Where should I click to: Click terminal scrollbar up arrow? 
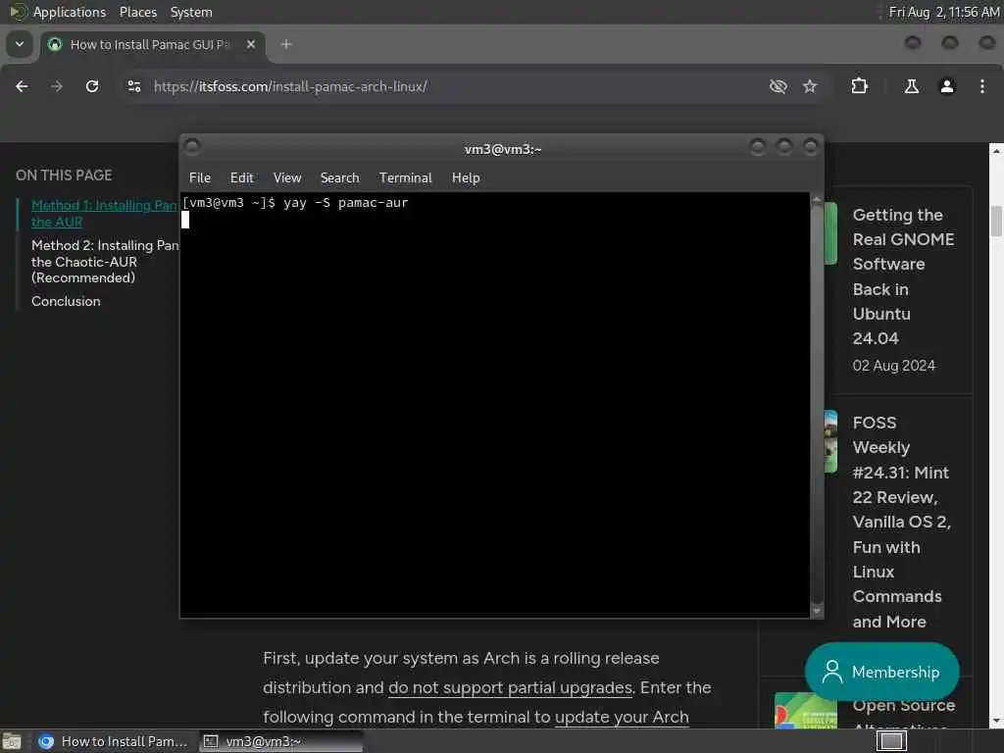817,200
